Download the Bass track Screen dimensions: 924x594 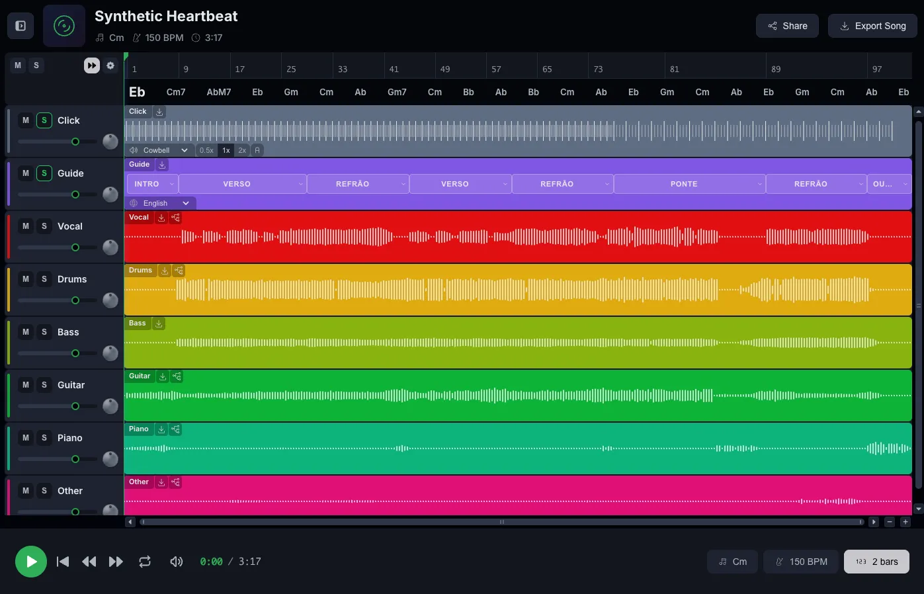159,323
